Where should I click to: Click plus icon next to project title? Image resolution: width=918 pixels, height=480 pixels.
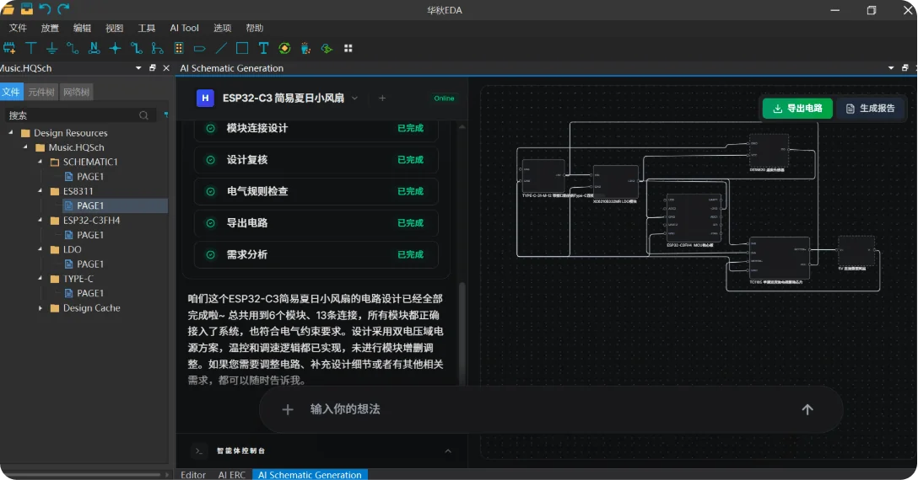tap(382, 99)
